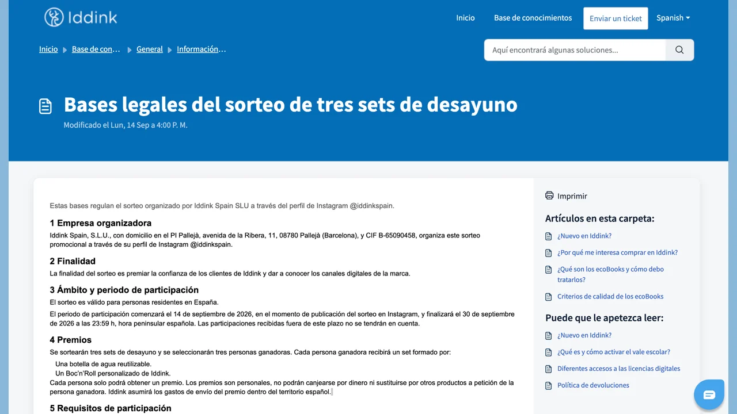Viewport: 737px width, 414px height.
Task: Click the General breadcrumb link
Action: (150, 49)
